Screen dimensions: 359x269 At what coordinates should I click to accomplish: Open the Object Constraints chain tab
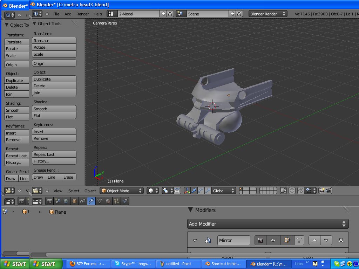point(83,201)
